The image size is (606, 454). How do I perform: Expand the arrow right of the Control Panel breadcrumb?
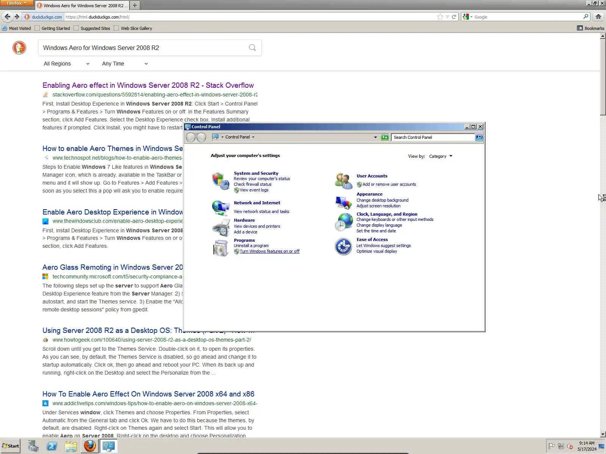[253, 137]
